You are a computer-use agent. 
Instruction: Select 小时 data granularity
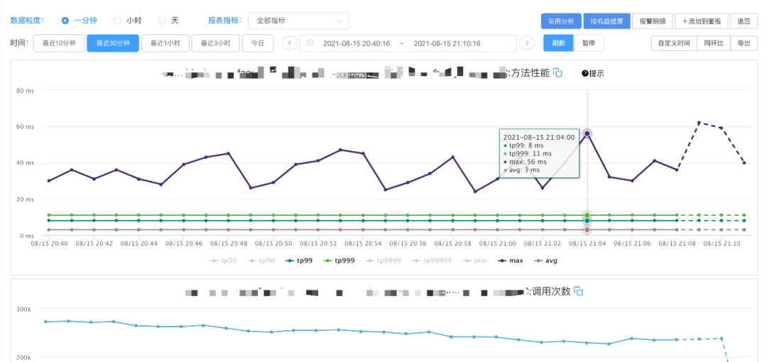point(118,21)
